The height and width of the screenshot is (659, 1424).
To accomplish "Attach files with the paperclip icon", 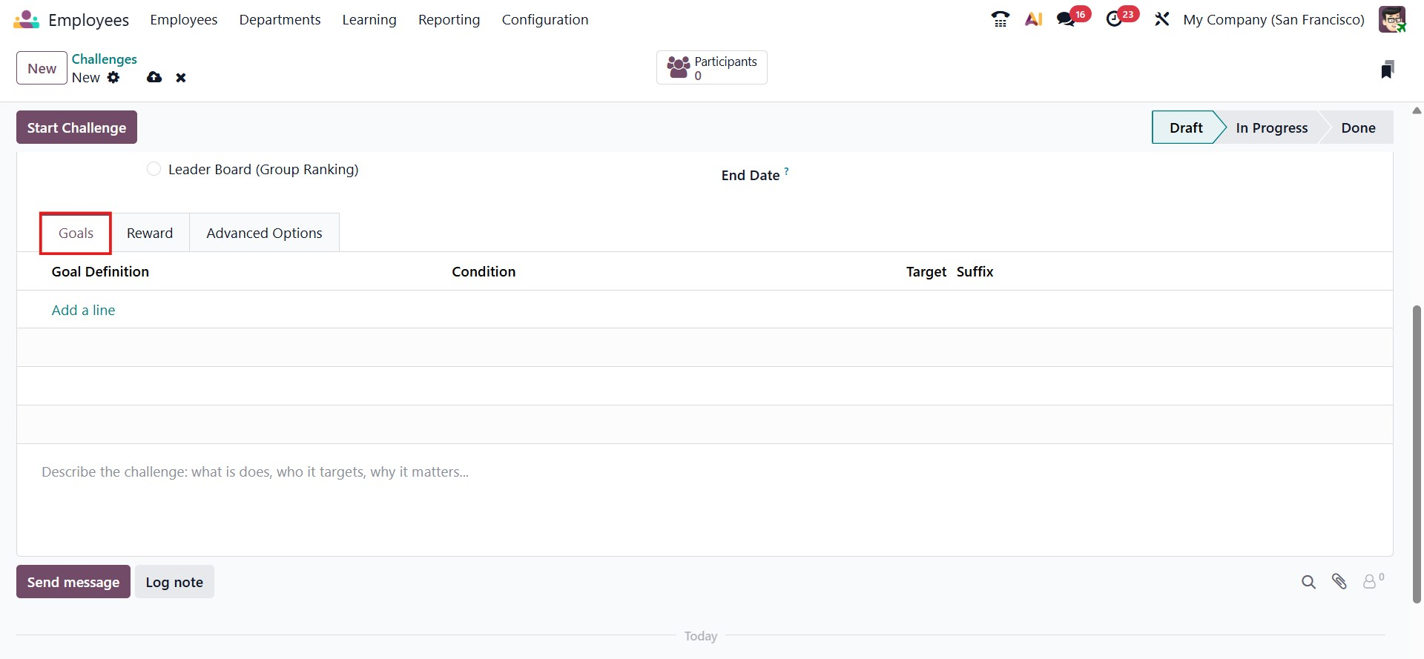I will [x=1339, y=582].
